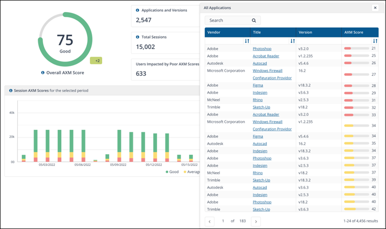Open the Acrobat Reader v1.2.235 link
The image size is (386, 229).
tap(265, 56)
